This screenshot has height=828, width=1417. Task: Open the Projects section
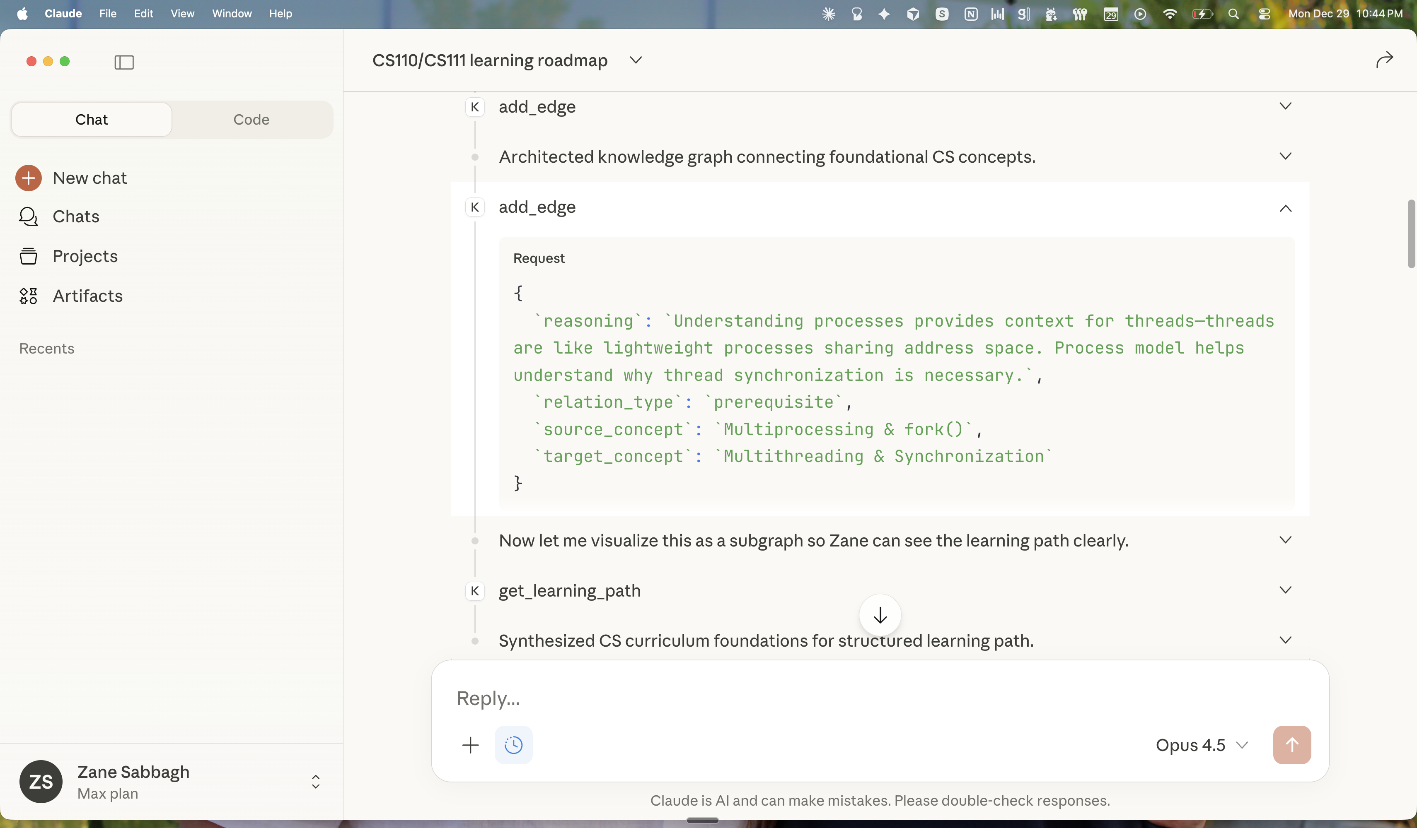click(x=85, y=256)
